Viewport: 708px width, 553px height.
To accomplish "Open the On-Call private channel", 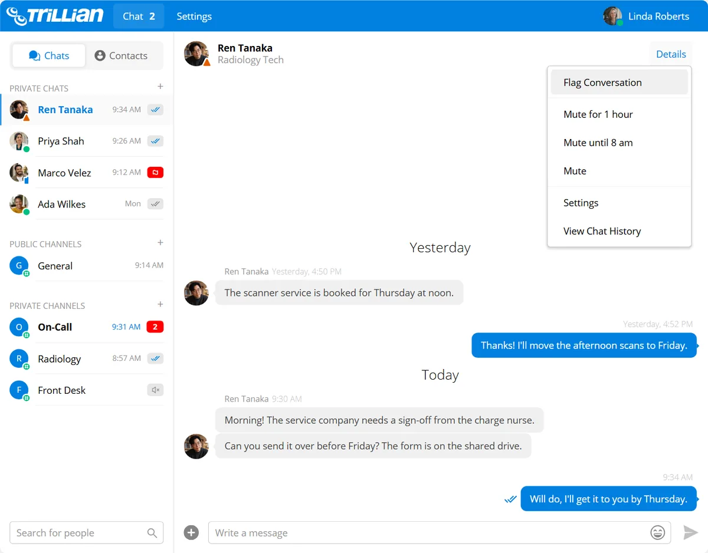I will 87,327.
